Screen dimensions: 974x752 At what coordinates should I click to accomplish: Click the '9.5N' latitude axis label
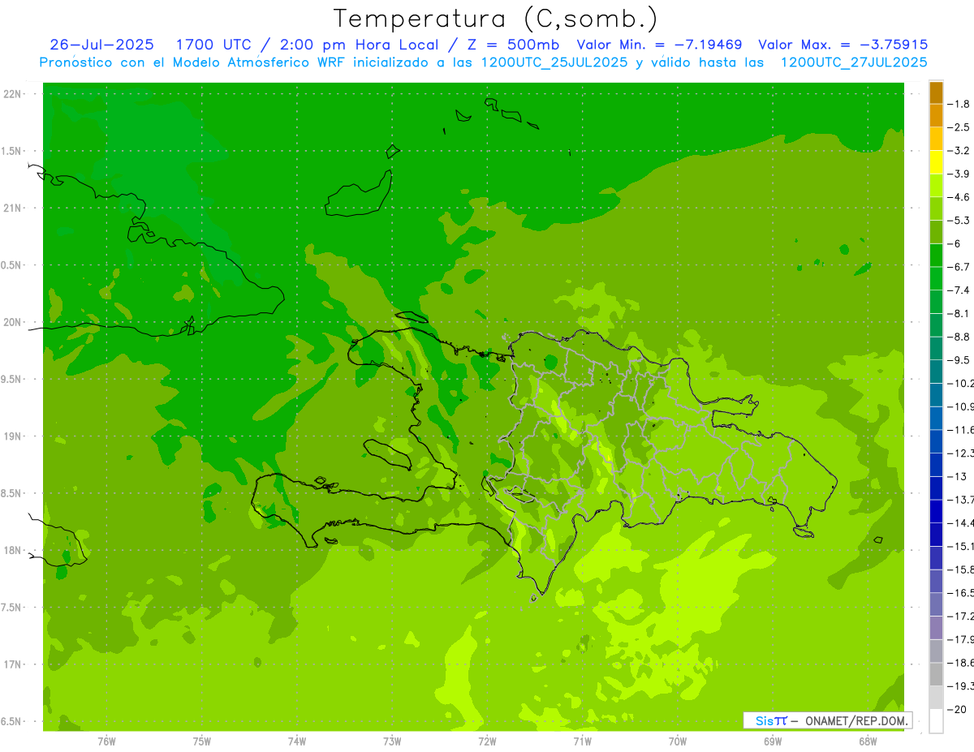[11, 380]
